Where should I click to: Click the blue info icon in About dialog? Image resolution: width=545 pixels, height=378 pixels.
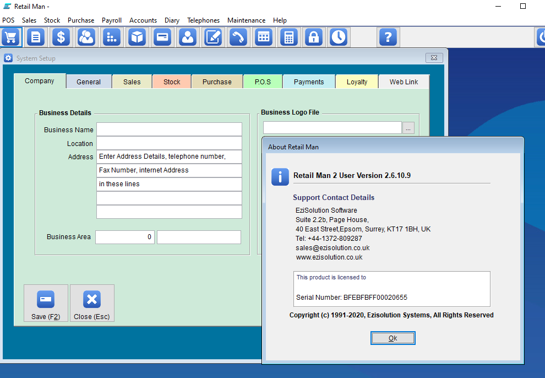click(280, 177)
